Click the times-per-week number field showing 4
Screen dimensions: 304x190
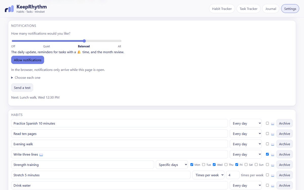(x=233, y=175)
